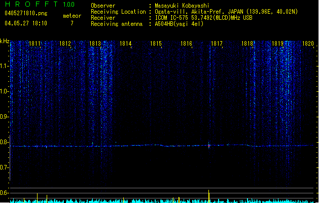Click the "Receiver" field label
The image size is (319, 203).
(x=103, y=18)
